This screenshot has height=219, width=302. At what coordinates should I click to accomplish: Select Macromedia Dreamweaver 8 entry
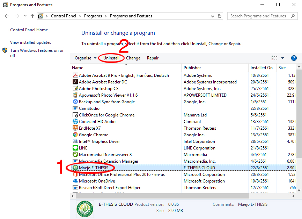pyautogui.click(x=105, y=155)
